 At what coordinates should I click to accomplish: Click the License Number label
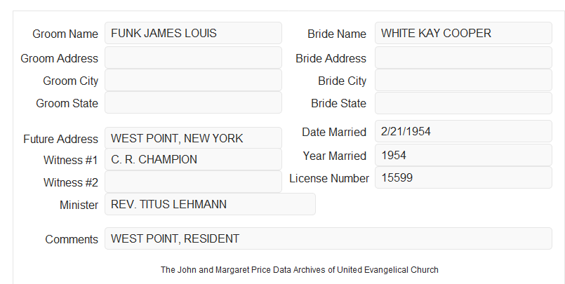(x=329, y=178)
